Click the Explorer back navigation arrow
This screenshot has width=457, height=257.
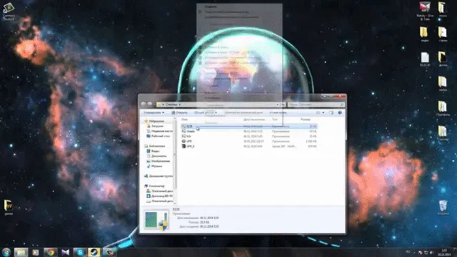[x=143, y=104]
